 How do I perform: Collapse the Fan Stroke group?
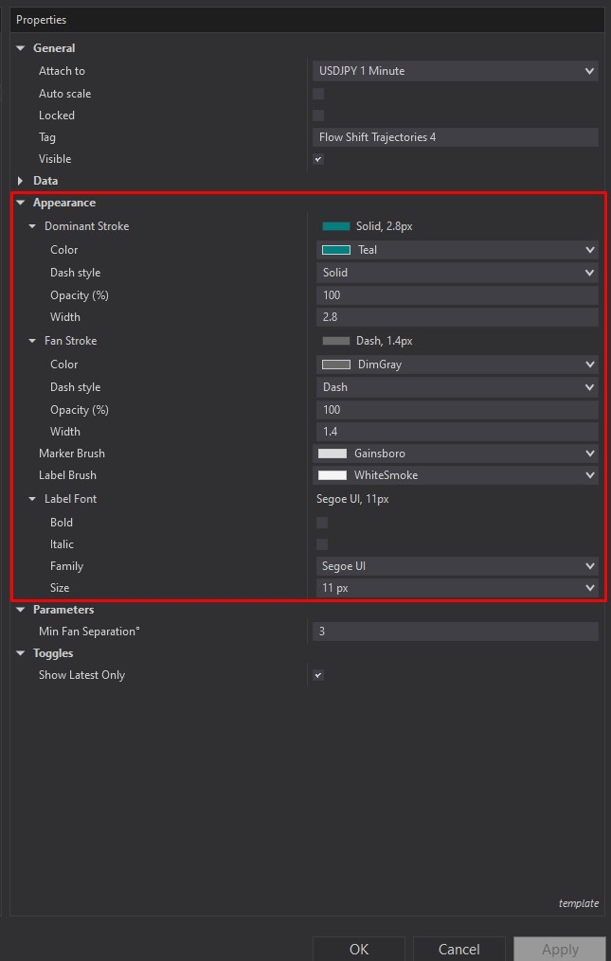click(x=32, y=341)
